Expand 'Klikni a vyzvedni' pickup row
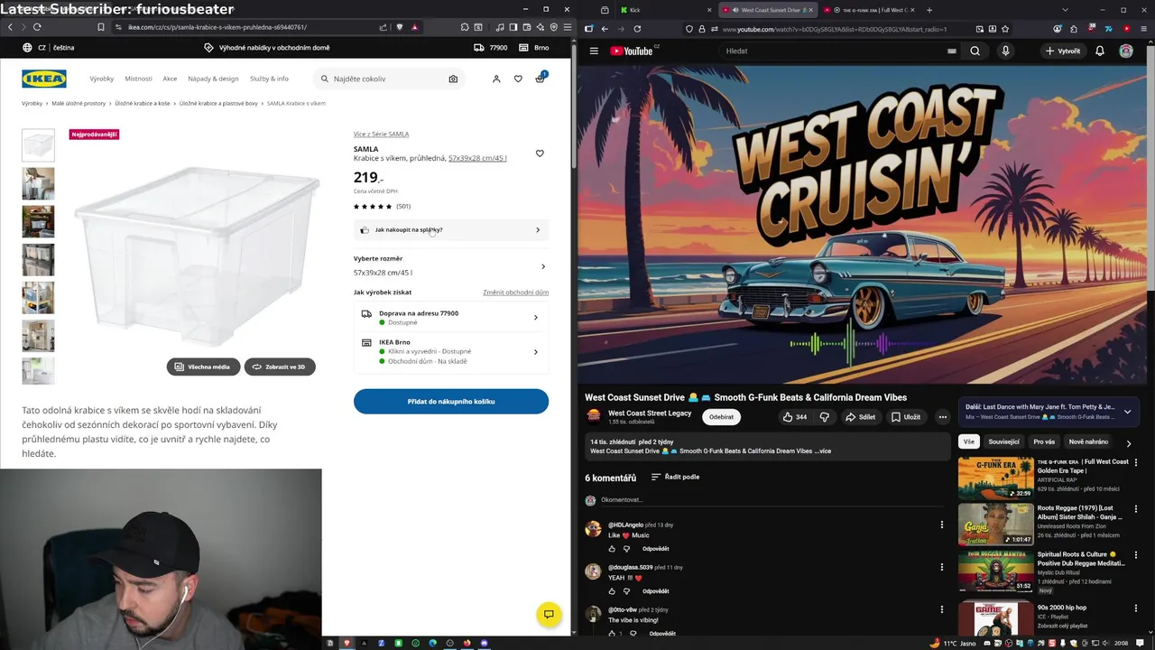The width and height of the screenshot is (1155, 650). coord(450,352)
